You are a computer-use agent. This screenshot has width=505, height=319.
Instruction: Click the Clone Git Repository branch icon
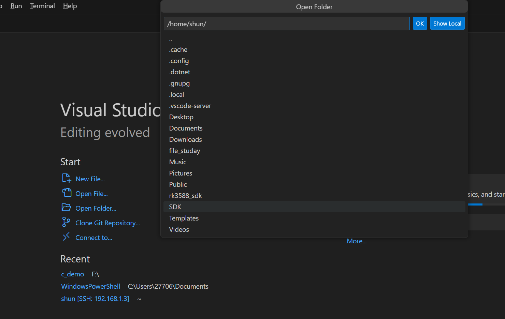(x=66, y=222)
